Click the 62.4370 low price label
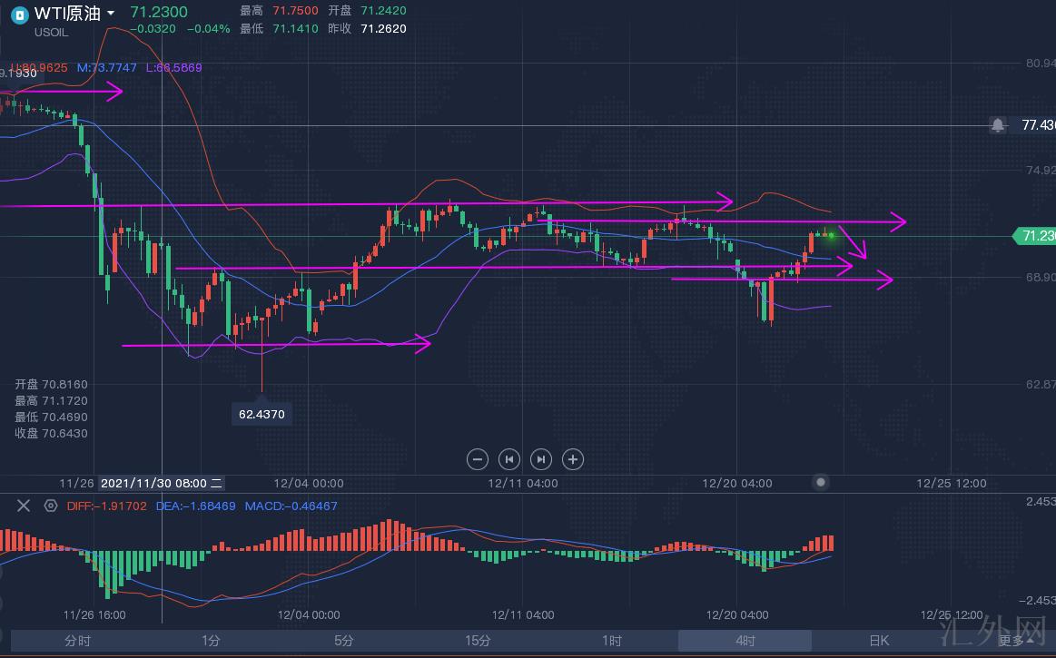The image size is (1056, 658). click(x=262, y=414)
